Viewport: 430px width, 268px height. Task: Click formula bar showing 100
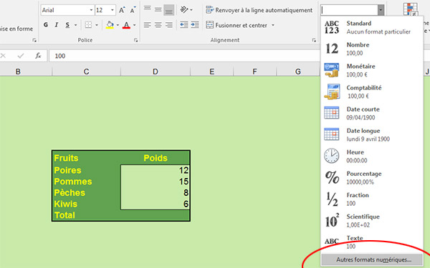[x=185, y=56]
